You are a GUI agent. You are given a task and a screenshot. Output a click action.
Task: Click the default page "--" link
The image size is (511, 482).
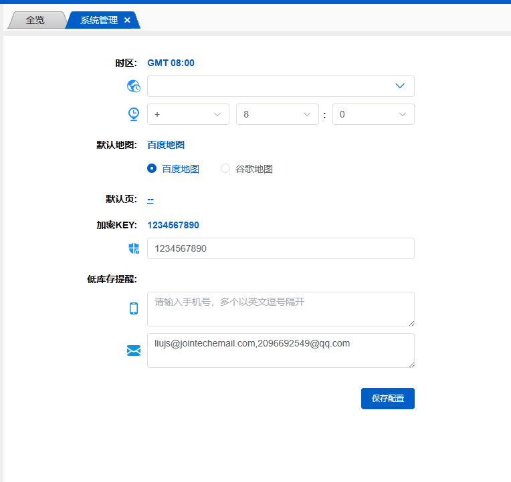(150, 199)
